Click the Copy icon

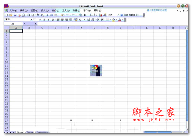[x=52, y=15]
